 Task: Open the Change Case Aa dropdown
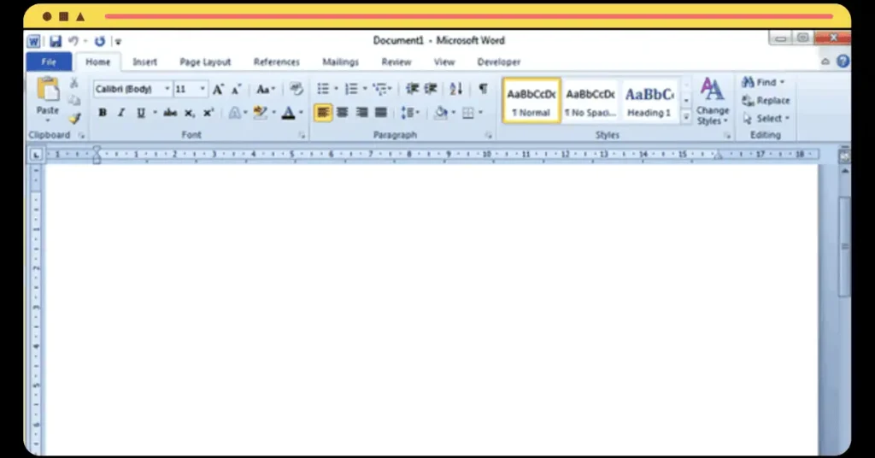(x=266, y=89)
